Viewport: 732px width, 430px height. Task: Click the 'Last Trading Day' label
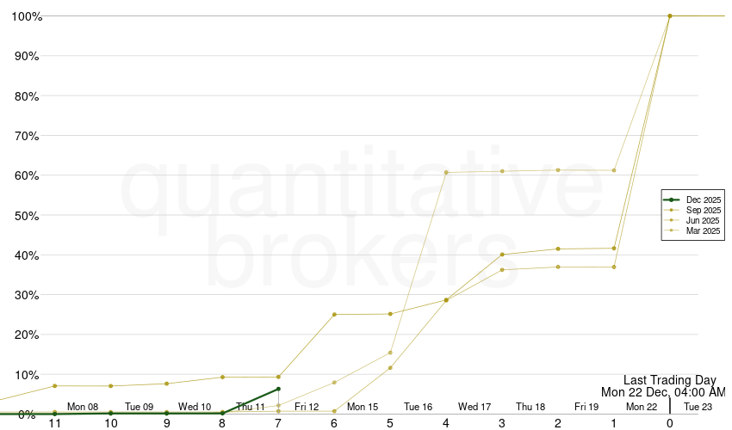(669, 379)
